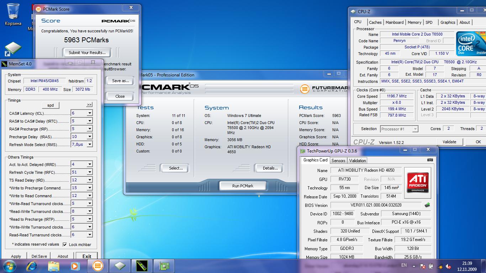Click the PCMark Score title bar icon
The width and height of the screenshot is (486, 273).
[x=39, y=9]
